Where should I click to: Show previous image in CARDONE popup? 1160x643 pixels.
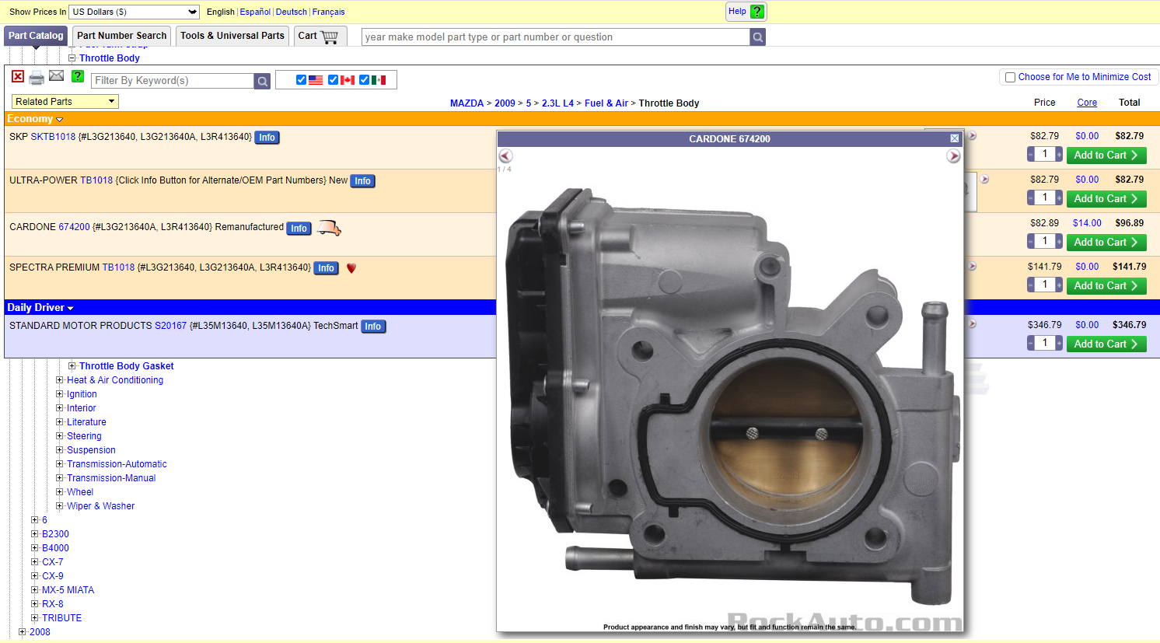505,156
